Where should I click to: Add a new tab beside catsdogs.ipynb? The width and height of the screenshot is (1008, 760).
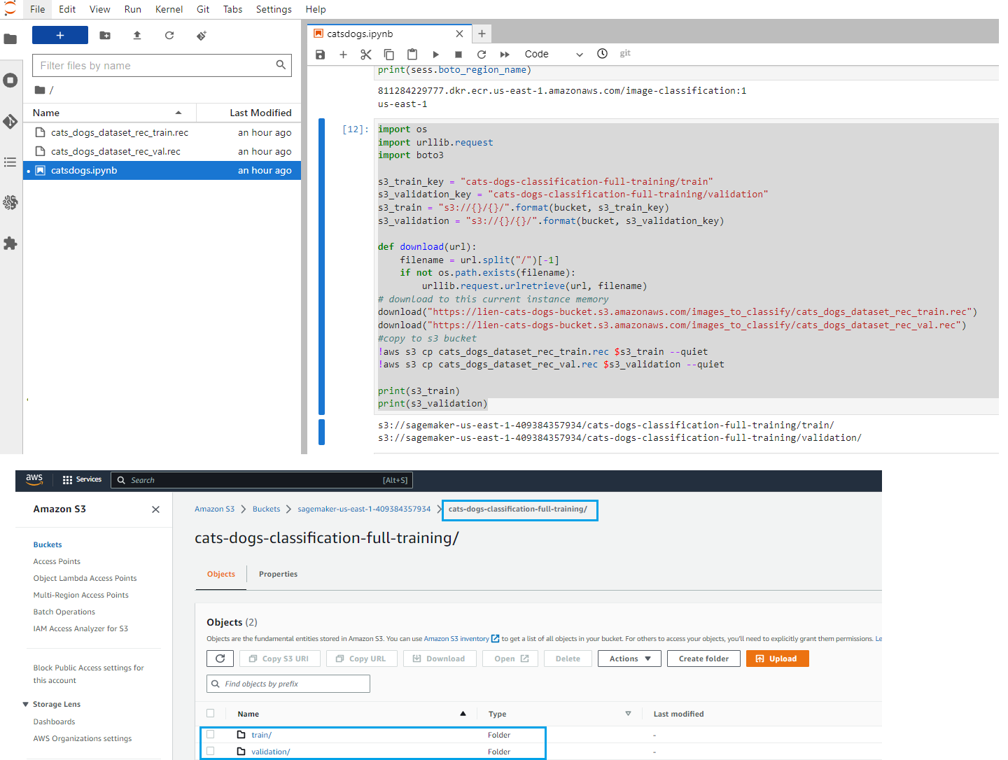pos(482,34)
